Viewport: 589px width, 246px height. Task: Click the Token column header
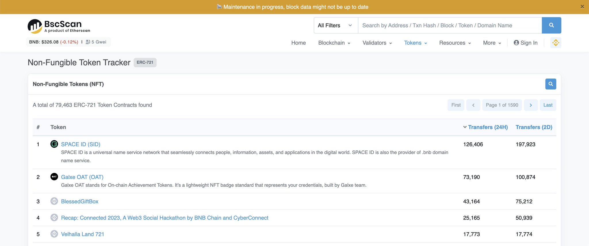pos(58,127)
